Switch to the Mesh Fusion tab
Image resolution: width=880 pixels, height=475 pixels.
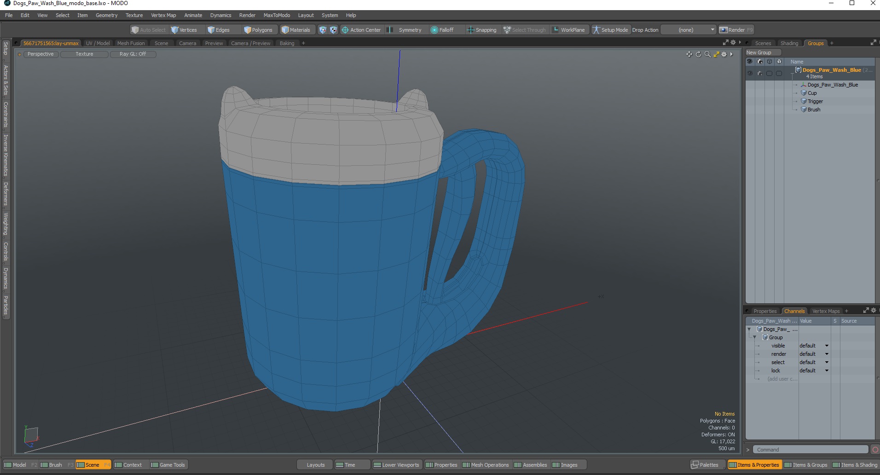pos(131,43)
